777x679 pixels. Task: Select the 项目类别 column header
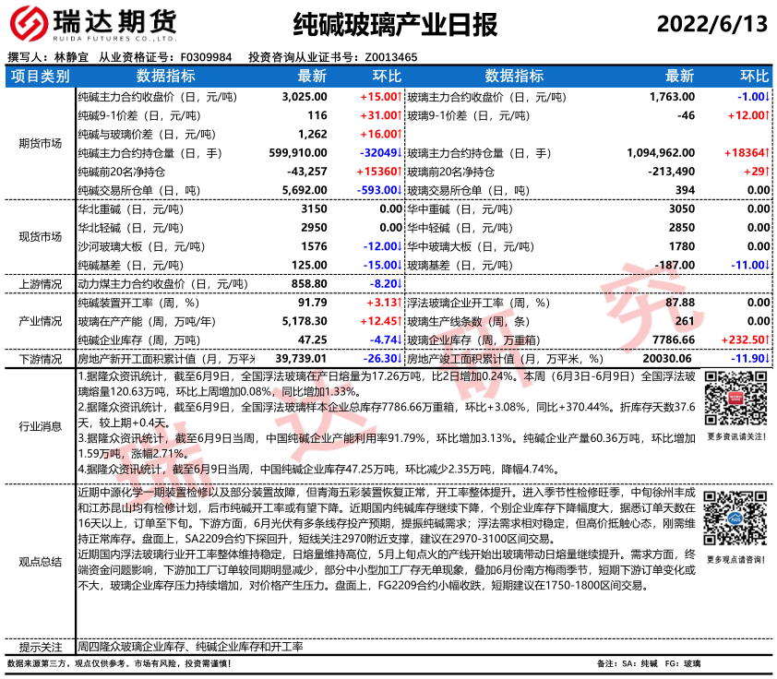pos(40,76)
